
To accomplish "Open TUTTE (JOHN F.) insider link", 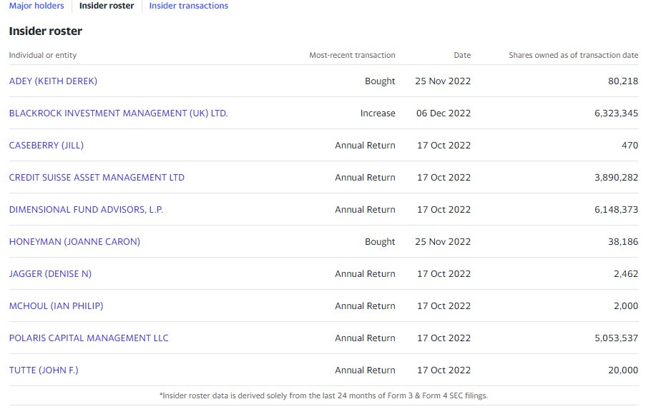I will [44, 370].
